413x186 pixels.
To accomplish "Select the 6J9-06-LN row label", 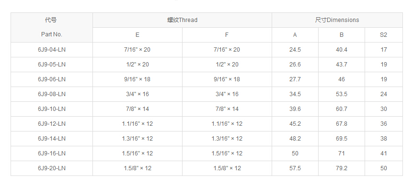I will (x=52, y=79).
